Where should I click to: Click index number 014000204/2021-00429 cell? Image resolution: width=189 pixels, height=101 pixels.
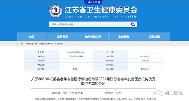tap(76, 52)
